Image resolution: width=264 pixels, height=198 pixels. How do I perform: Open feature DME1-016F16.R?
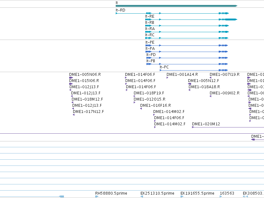[155, 105]
